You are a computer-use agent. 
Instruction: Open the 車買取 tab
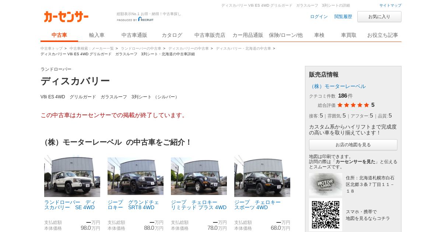point(349,35)
